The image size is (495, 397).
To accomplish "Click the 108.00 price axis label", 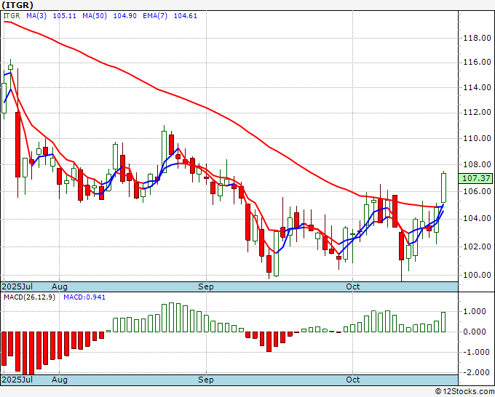I will (x=477, y=164).
